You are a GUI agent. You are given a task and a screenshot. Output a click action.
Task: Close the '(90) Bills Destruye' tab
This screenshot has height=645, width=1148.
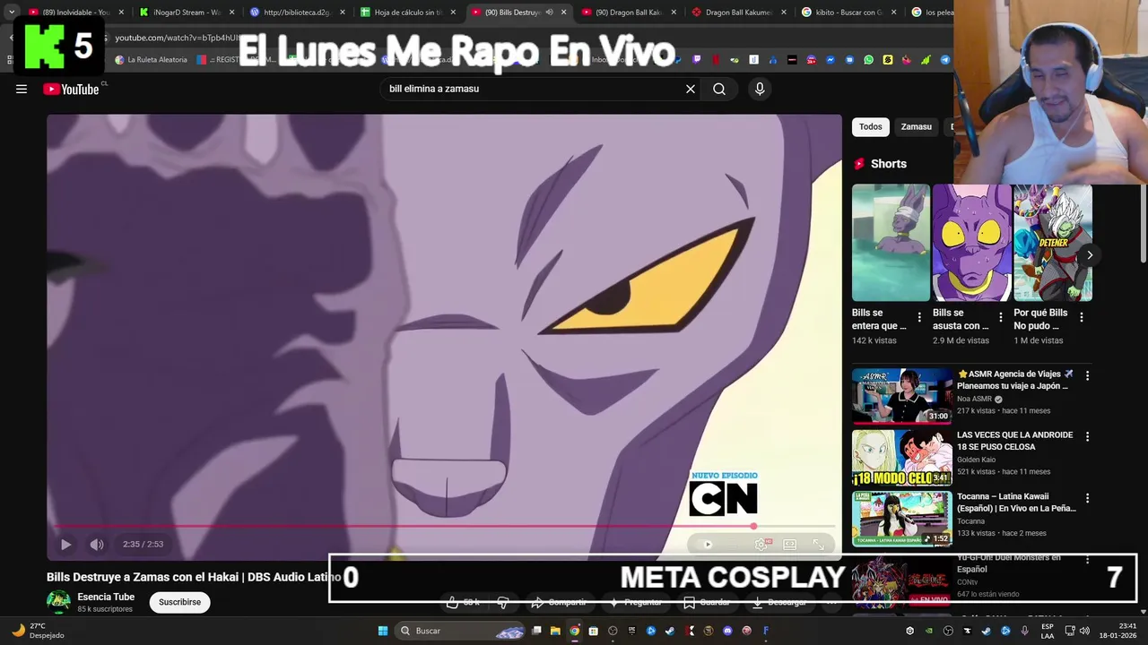click(x=563, y=13)
